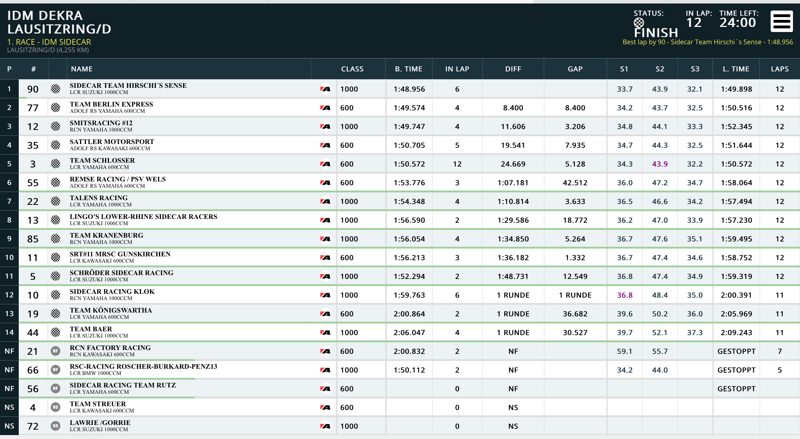Click laps value 7 for RCN Factory Racing
The height and width of the screenshot is (439, 800).
(x=780, y=351)
